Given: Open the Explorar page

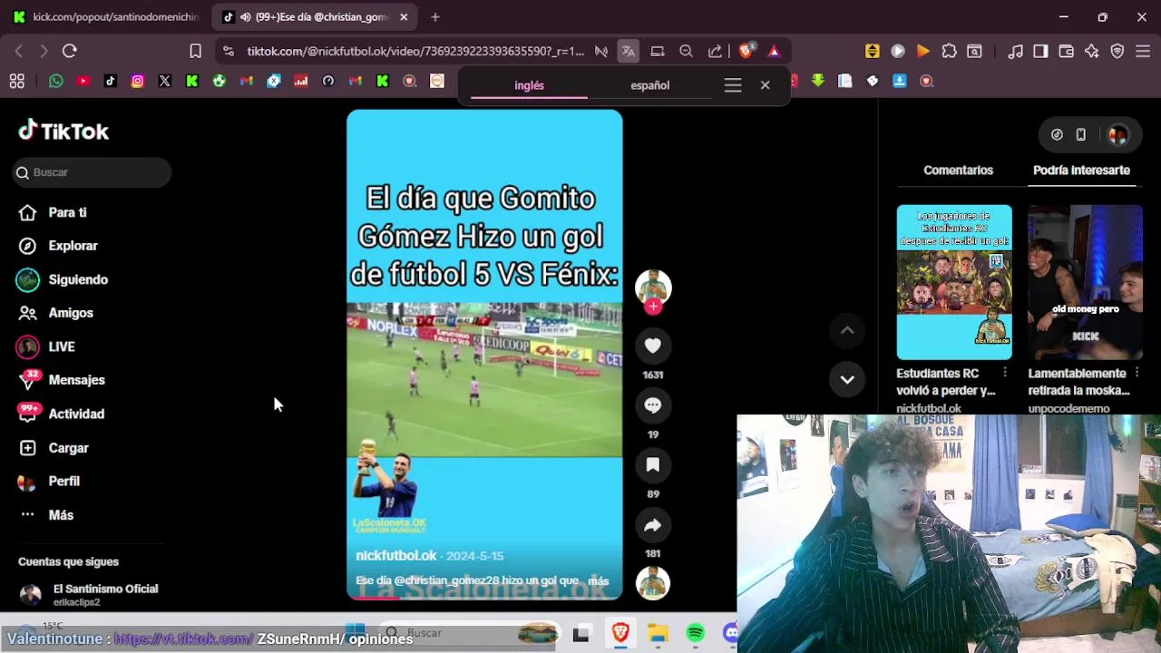Looking at the screenshot, I should [73, 246].
